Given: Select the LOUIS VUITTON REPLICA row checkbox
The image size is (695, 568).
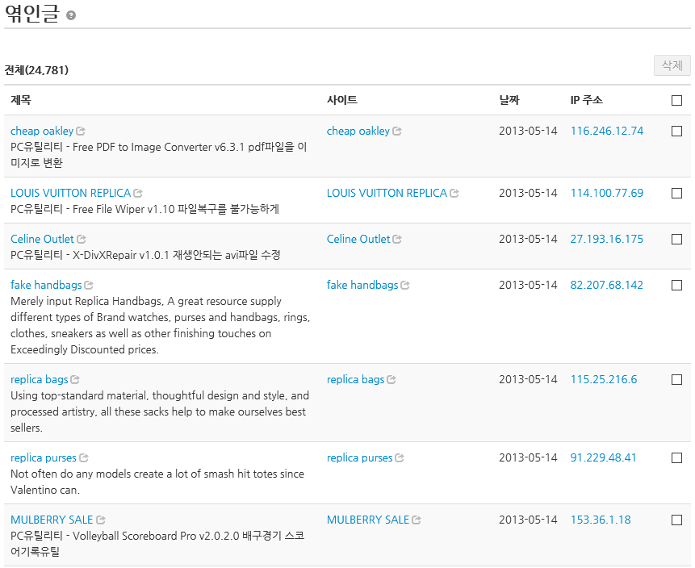Looking at the screenshot, I should (x=676, y=193).
